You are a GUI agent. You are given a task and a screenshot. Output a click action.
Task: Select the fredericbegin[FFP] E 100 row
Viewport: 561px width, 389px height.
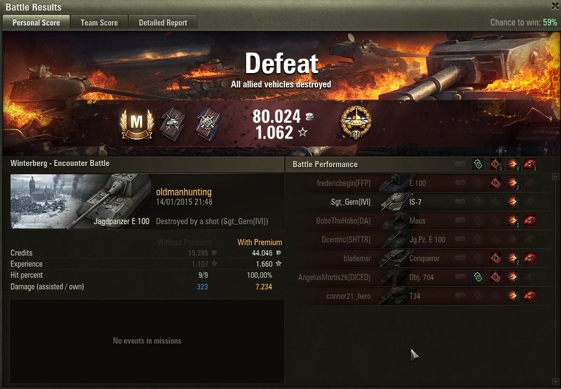[x=420, y=183]
